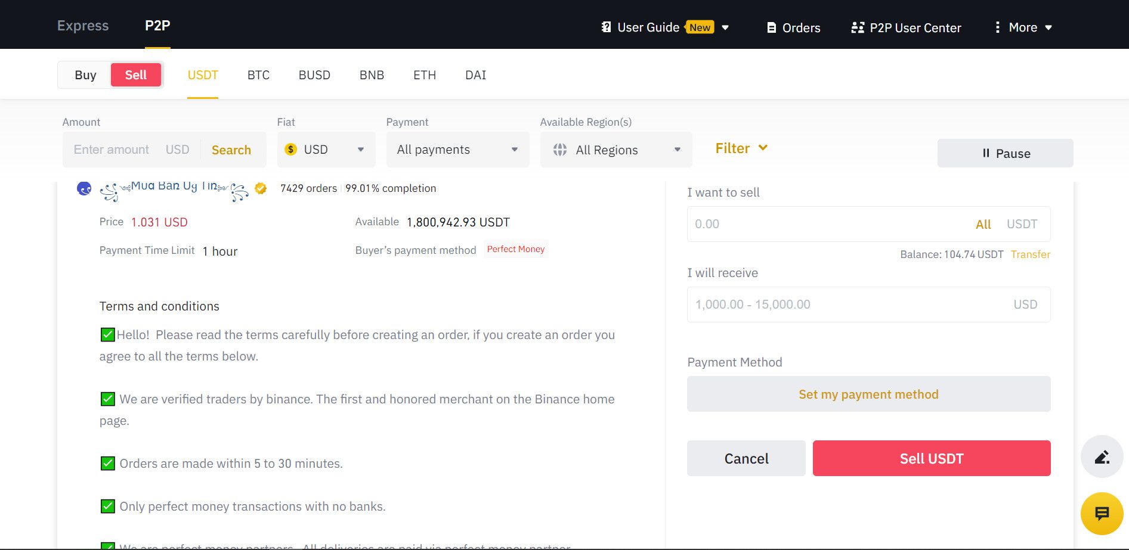The height and width of the screenshot is (550, 1129).
Task: Click the Orders document icon
Action: (x=771, y=28)
